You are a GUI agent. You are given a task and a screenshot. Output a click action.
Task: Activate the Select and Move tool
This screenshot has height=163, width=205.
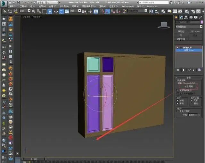[56, 12]
